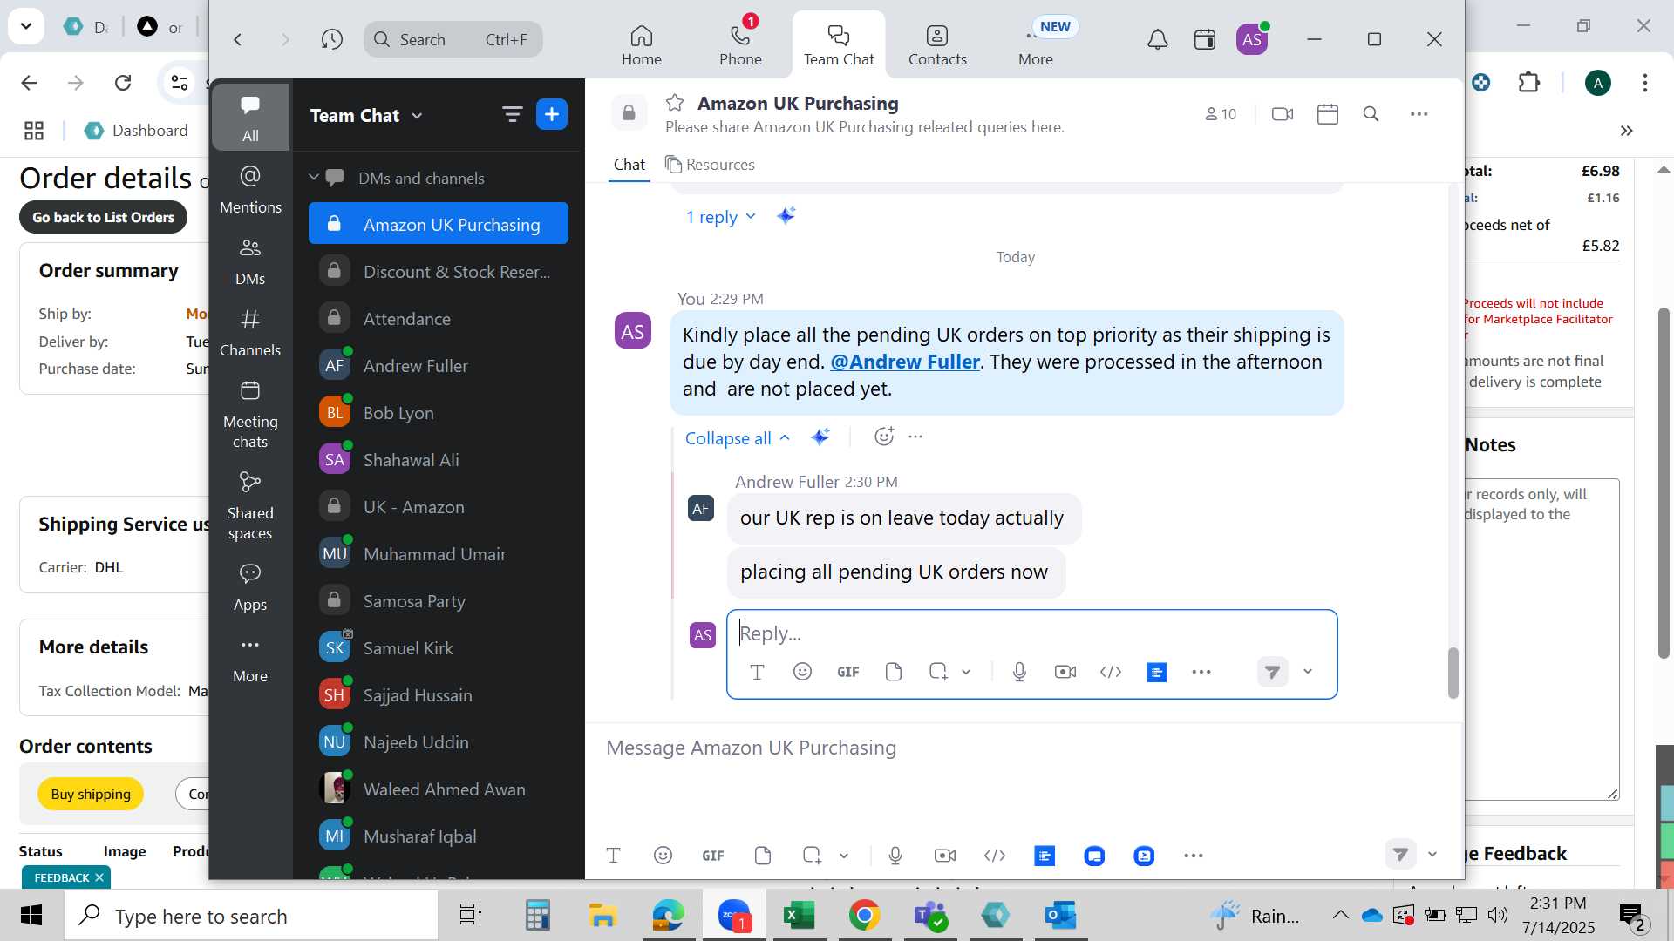The height and width of the screenshot is (941, 1674).
Task: Record an audio message in the reply box
Action: [x=1019, y=671]
